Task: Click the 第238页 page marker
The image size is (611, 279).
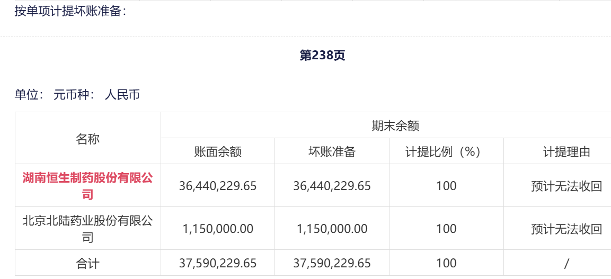Action: tap(322, 56)
